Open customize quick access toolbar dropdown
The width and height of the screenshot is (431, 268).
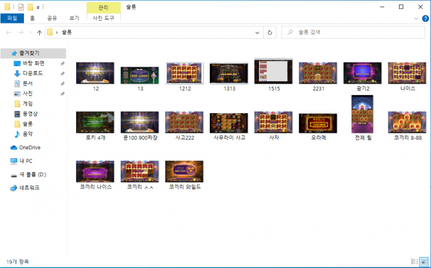pos(38,7)
